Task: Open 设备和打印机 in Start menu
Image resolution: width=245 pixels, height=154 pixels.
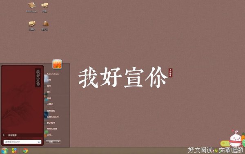Action: (x=53, y=117)
